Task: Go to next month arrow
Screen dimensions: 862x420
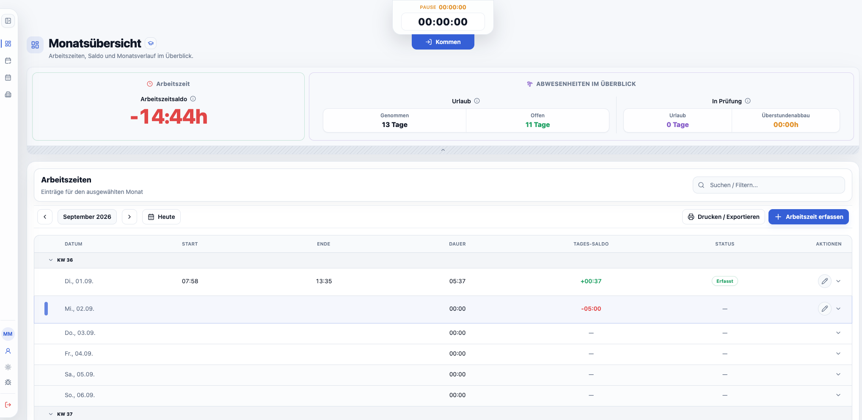Action: 129,217
